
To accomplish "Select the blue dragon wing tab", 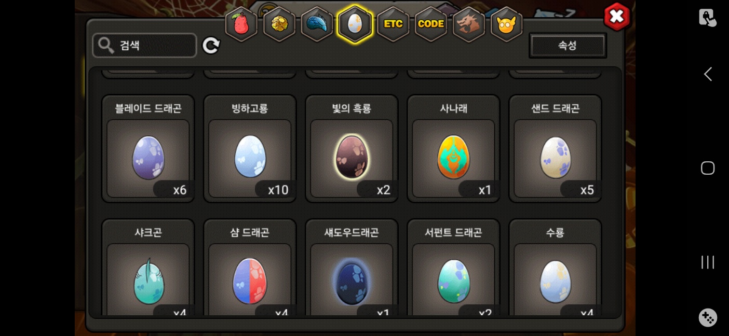I will click(317, 24).
